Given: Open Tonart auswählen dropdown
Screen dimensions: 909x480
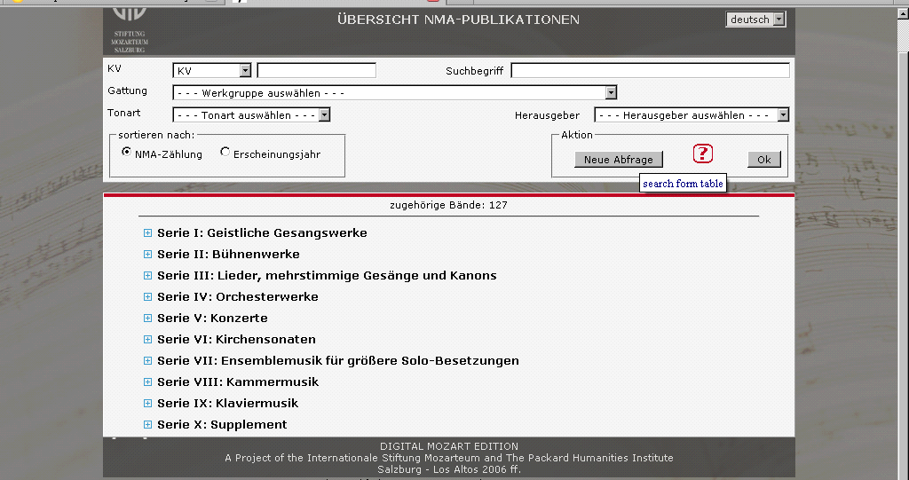Looking at the screenshot, I should (x=251, y=114).
